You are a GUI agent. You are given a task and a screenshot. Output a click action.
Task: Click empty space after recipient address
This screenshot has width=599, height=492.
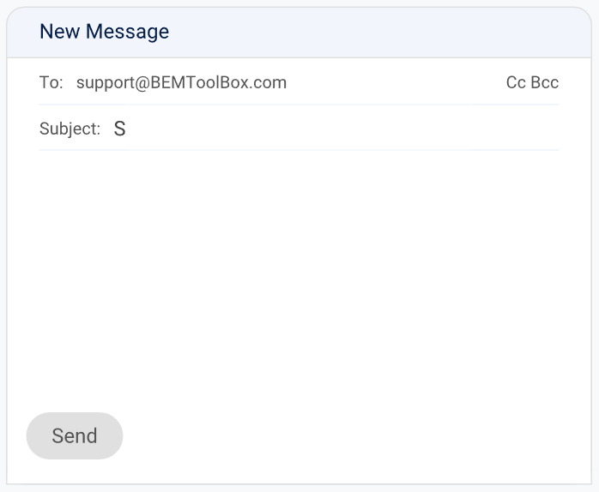tap(395, 83)
